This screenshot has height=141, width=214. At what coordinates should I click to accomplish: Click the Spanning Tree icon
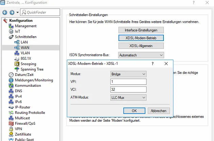(17, 69)
